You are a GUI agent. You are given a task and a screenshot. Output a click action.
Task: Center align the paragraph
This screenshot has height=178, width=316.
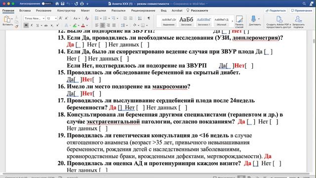point(102,25)
